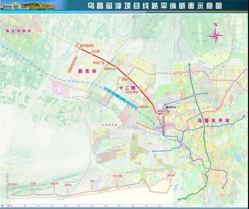Image resolution: width=249 pixels, height=209 pixels.
Task: Click the blue highlighted railway label band
Action: click(x=120, y=98)
